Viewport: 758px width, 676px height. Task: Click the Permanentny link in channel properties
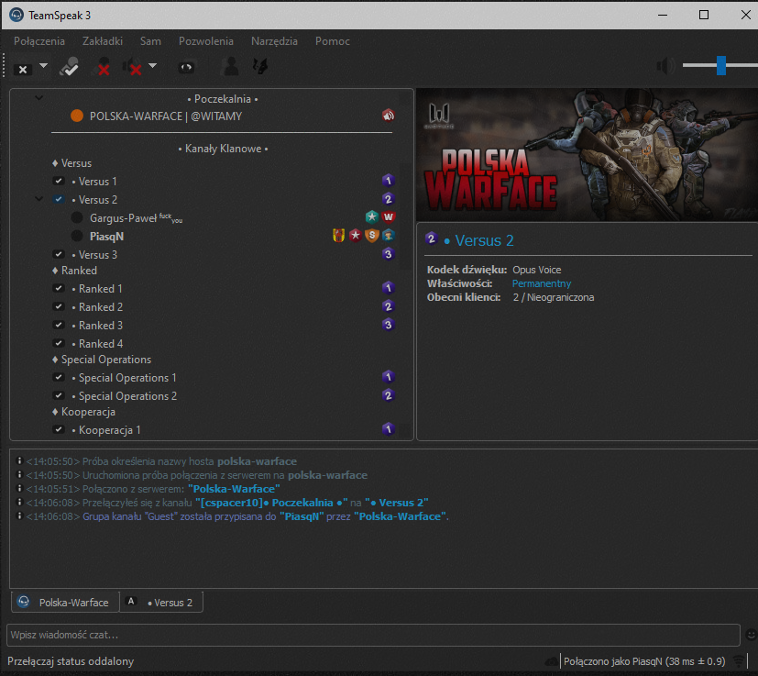point(542,283)
